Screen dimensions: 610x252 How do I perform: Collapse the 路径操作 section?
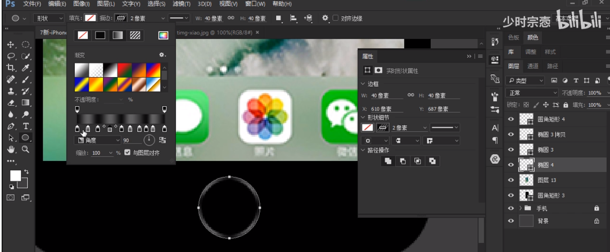pyautogui.click(x=363, y=150)
